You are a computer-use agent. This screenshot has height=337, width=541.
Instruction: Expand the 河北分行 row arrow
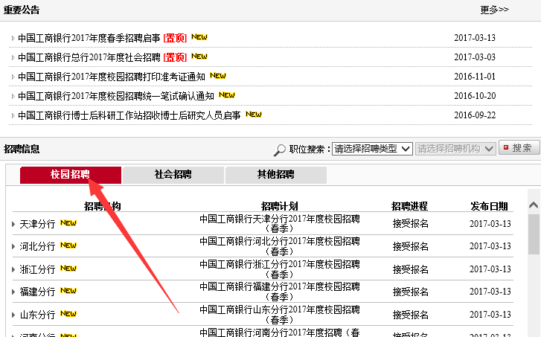(x=13, y=247)
